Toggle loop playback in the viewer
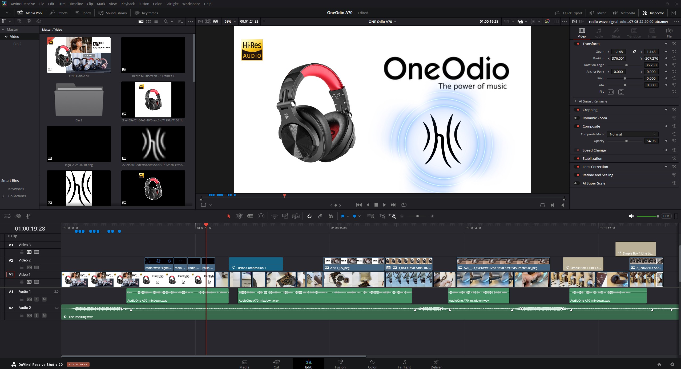 coord(404,205)
